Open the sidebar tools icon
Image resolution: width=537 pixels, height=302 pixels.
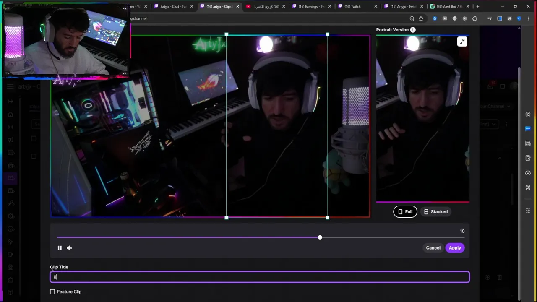(528, 187)
